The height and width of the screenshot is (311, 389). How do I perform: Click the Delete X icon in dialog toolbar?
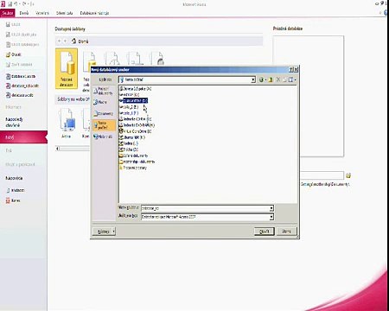278,79
